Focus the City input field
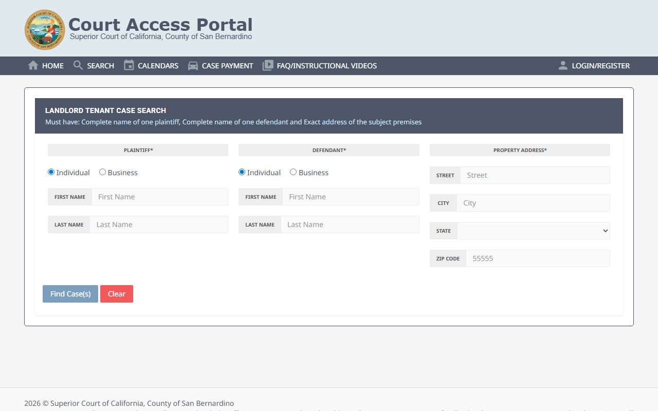This screenshot has width=658, height=411. 534,203
